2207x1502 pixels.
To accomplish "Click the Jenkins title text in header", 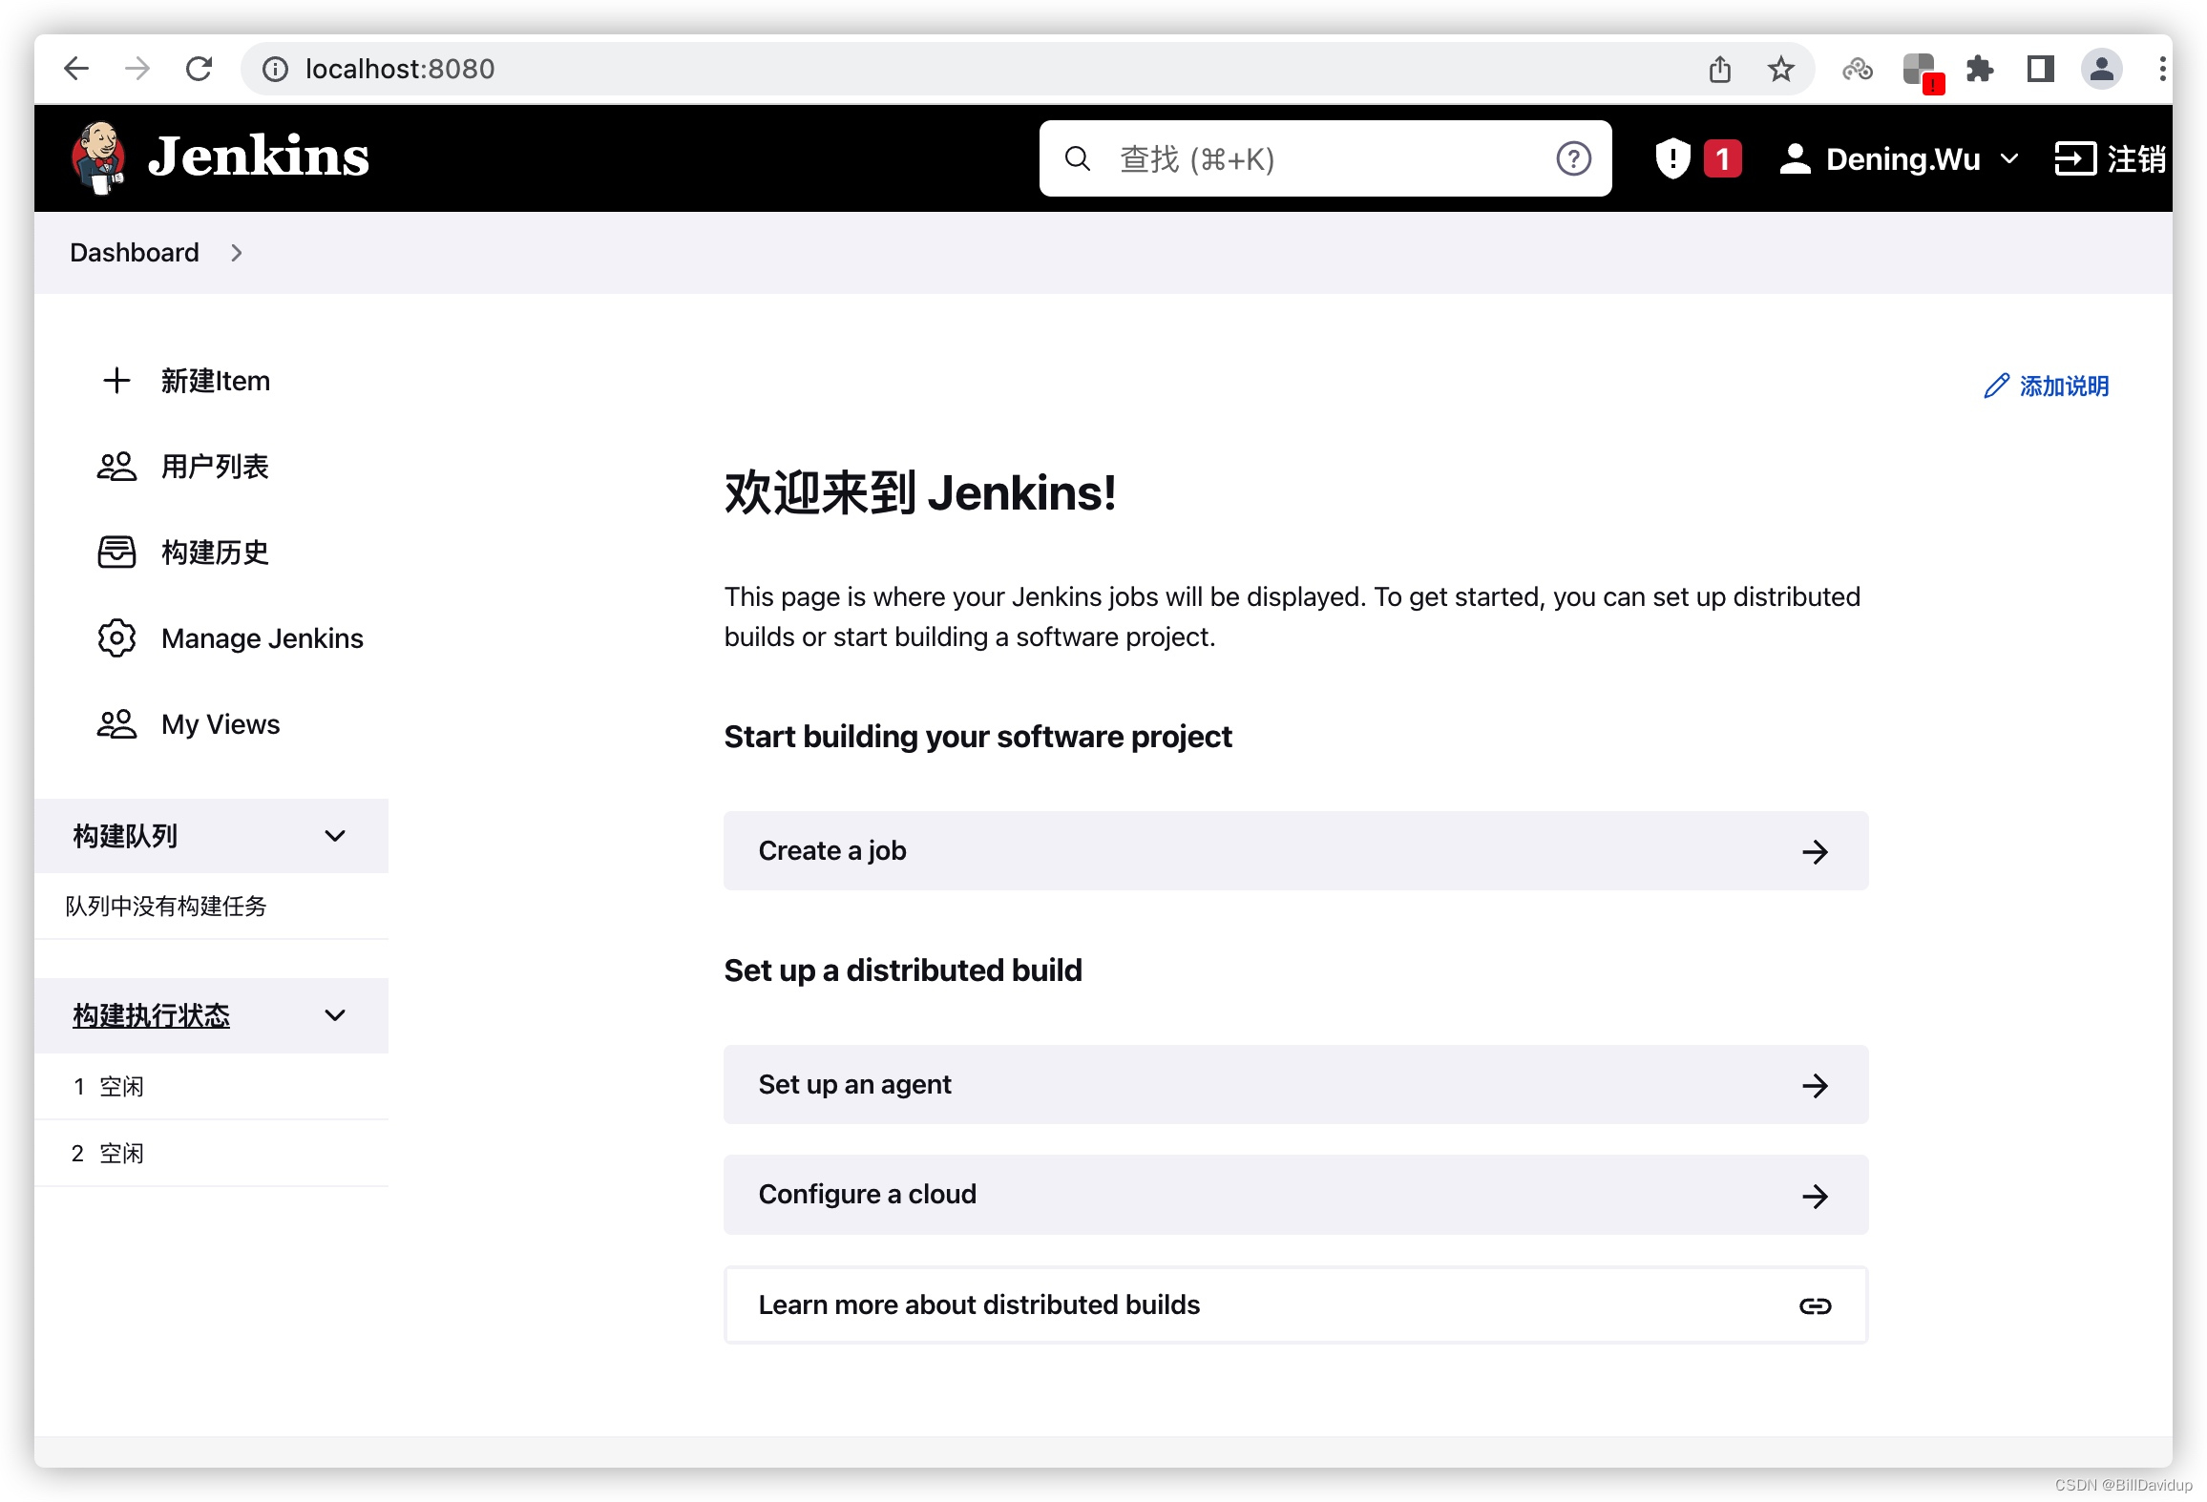I will 258,156.
